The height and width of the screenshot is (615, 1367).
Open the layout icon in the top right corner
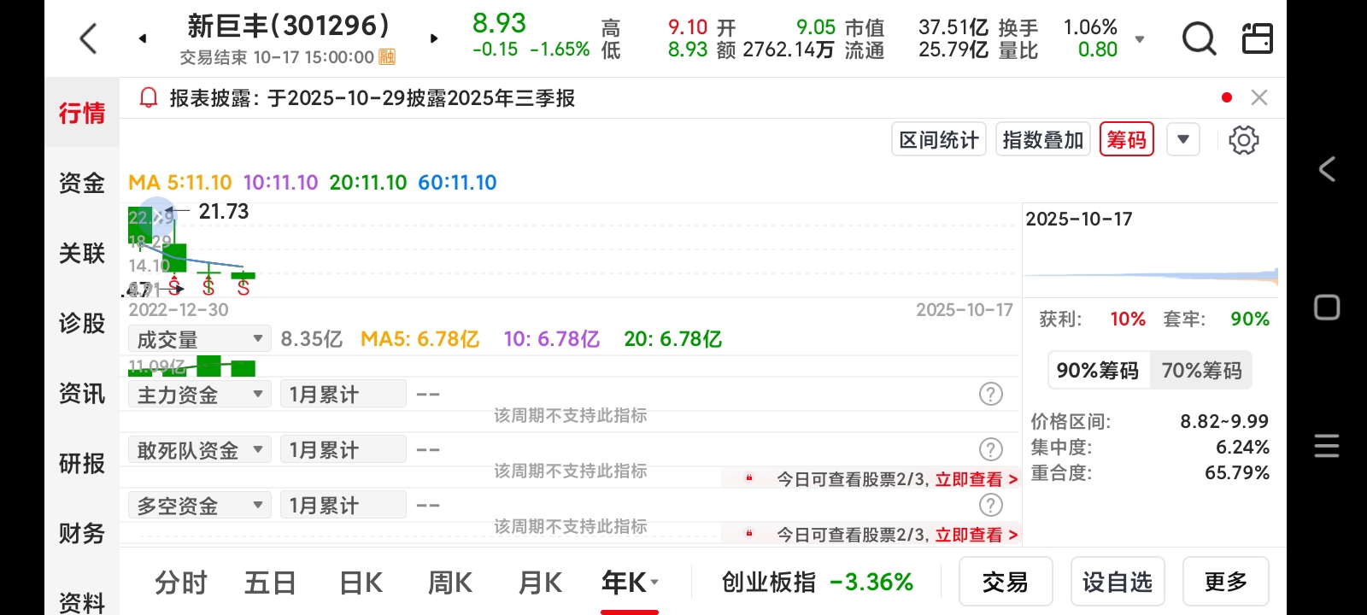pyautogui.click(x=1257, y=38)
